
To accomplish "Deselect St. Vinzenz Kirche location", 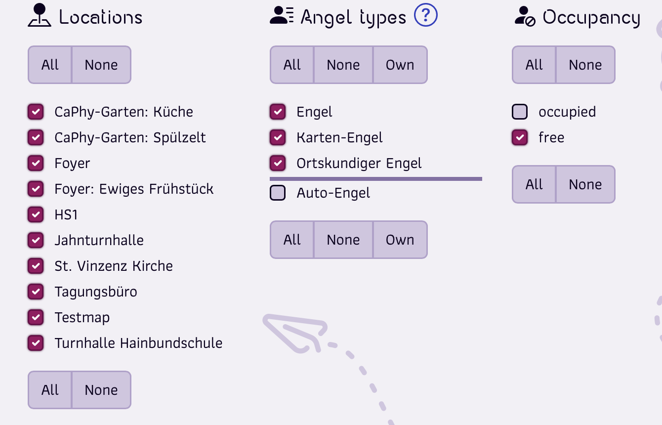I will [x=36, y=266].
